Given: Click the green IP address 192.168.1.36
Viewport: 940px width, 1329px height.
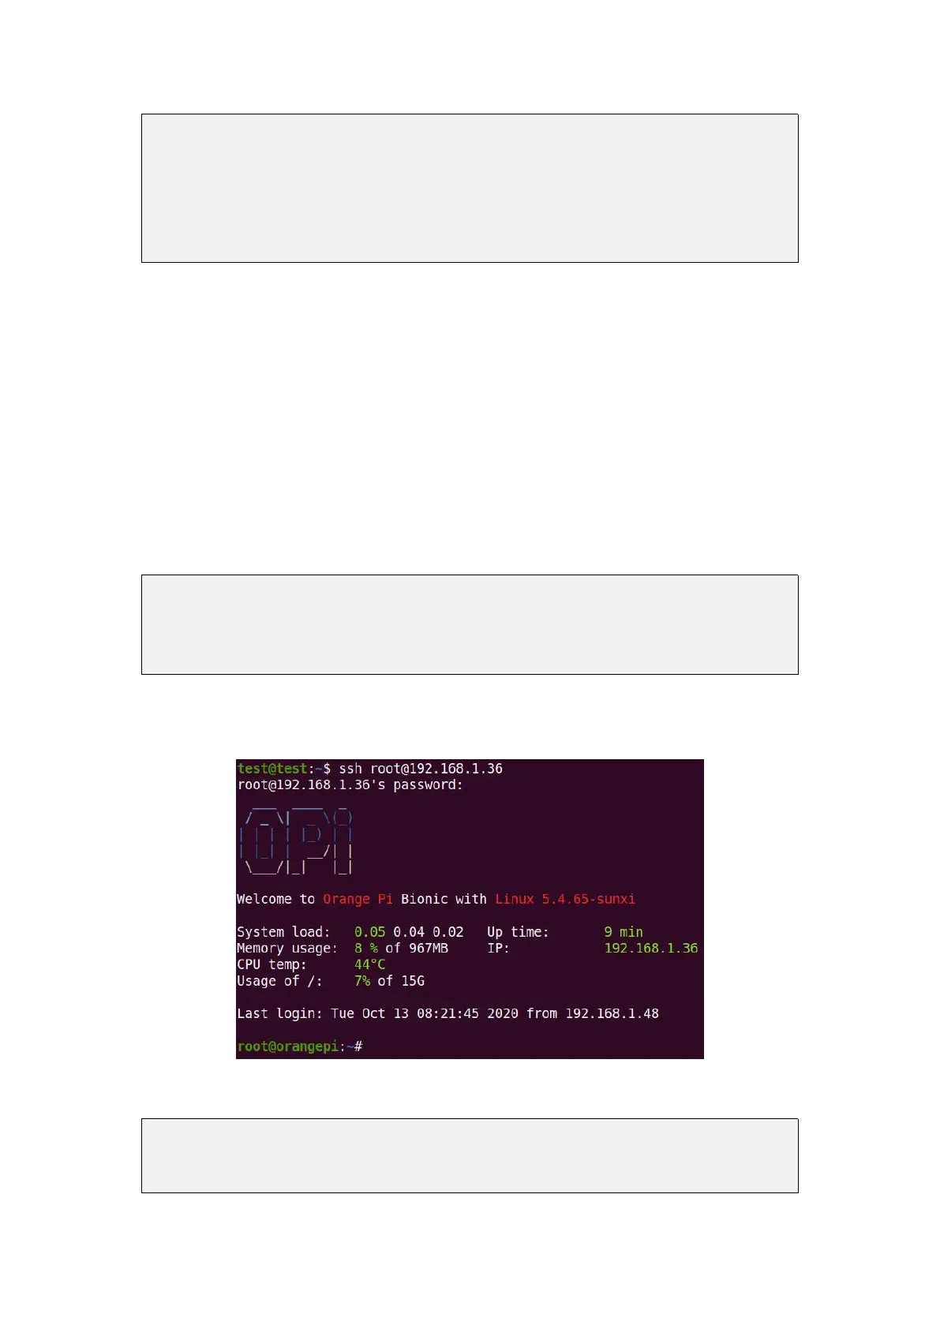Looking at the screenshot, I should point(651,949).
